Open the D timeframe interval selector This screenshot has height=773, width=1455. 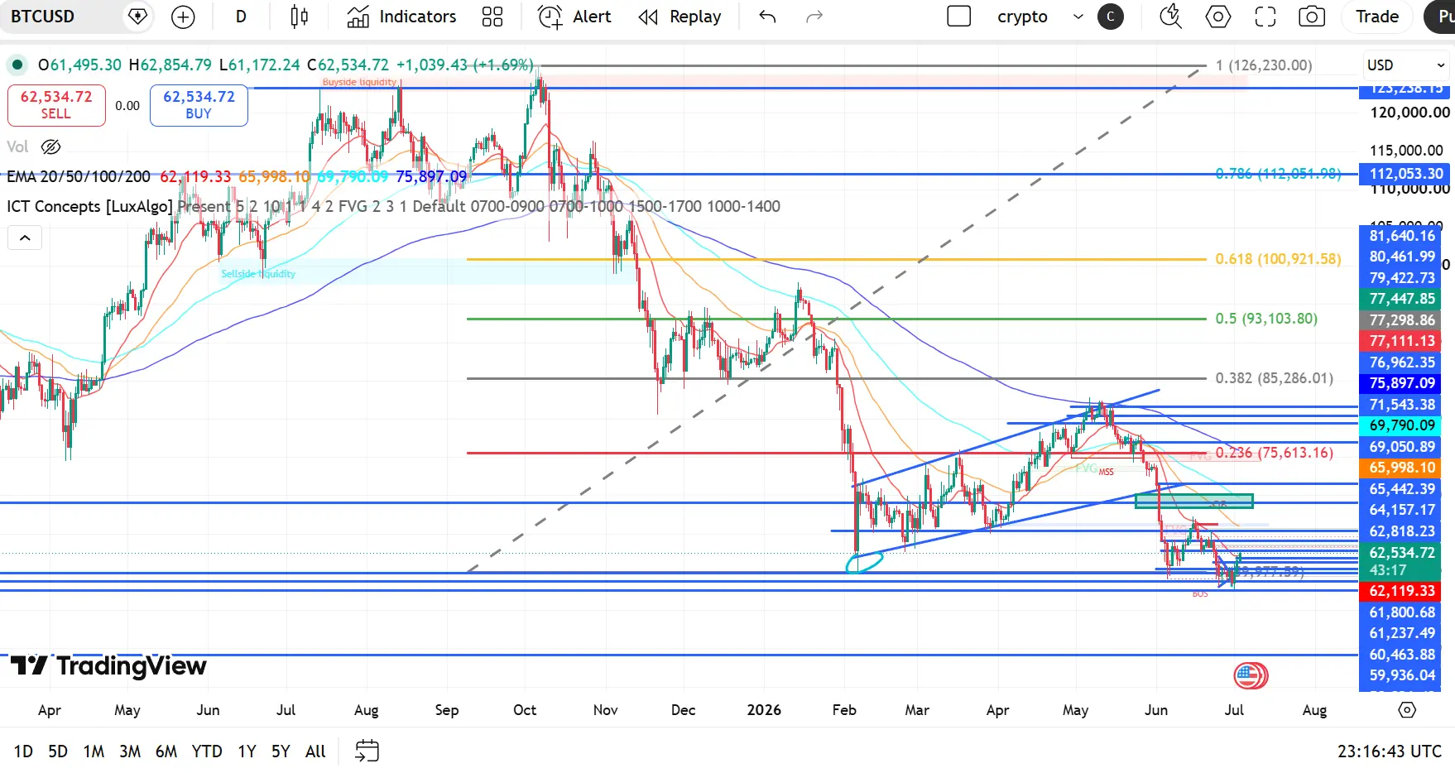pos(241,17)
